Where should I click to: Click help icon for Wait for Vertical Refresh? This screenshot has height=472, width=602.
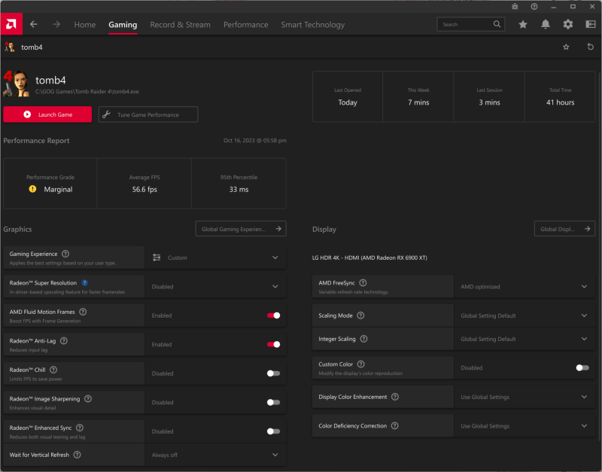click(78, 455)
